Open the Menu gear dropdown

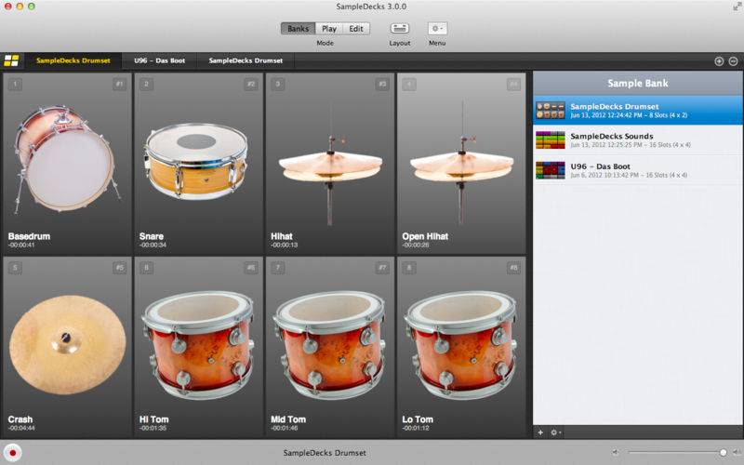point(437,29)
